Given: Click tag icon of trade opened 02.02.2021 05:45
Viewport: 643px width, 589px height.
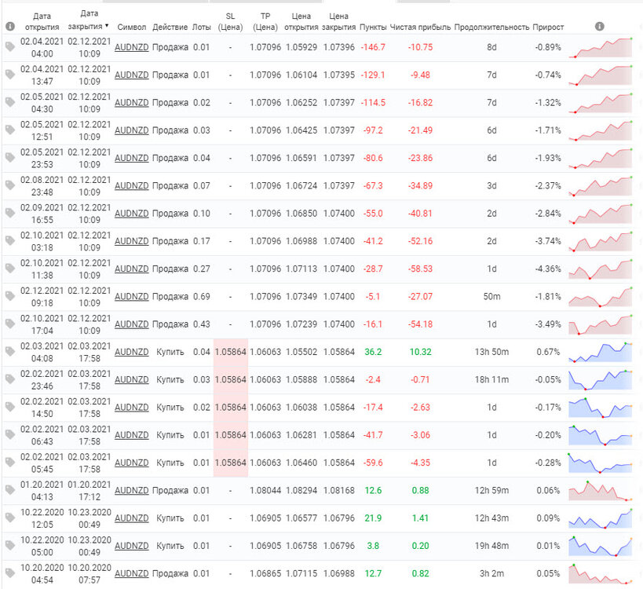Looking at the screenshot, I should coord(10,463).
